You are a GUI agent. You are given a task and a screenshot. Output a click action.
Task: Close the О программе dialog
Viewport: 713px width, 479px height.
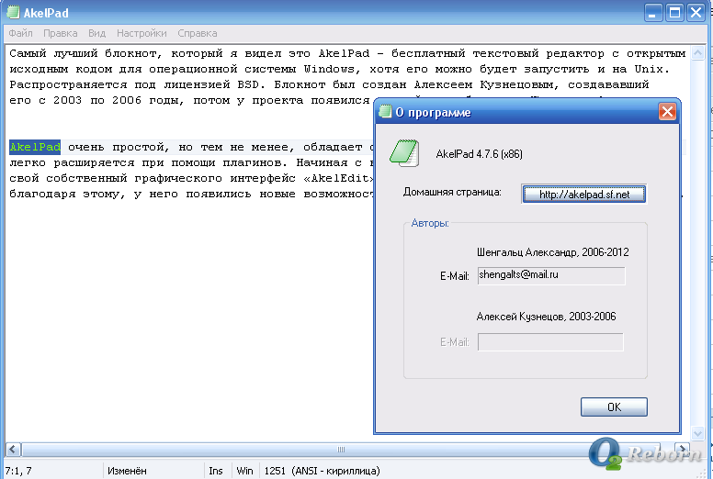667,111
